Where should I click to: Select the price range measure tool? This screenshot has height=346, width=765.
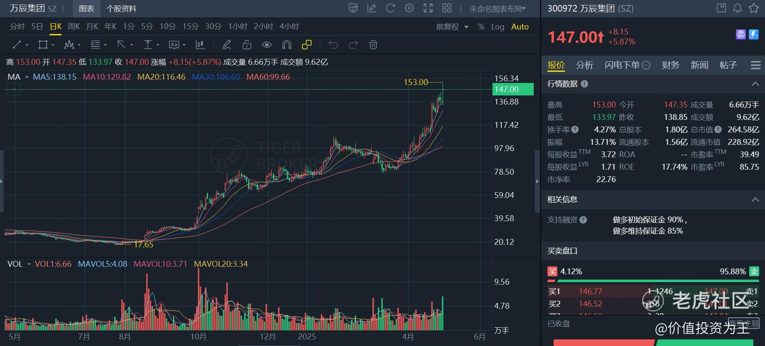(x=148, y=45)
